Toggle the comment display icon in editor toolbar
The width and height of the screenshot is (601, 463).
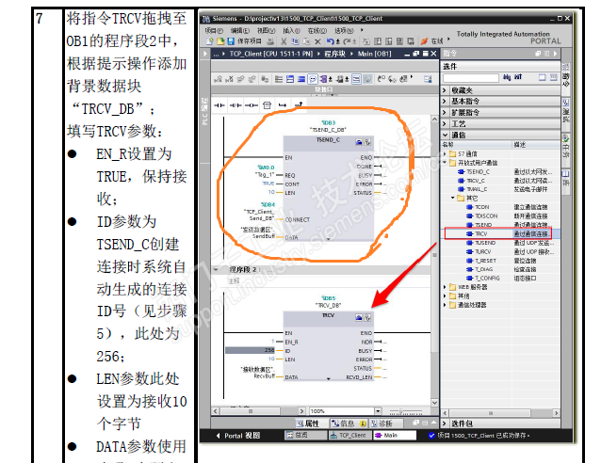313,79
